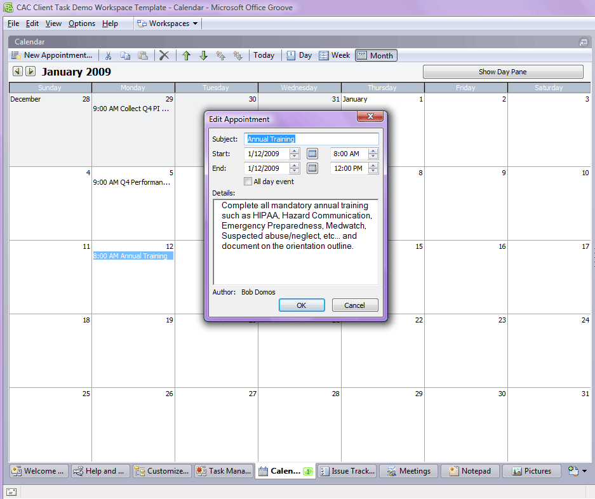This screenshot has width=595, height=499.
Task: Open the Help and tool tab
Action: coord(100,471)
